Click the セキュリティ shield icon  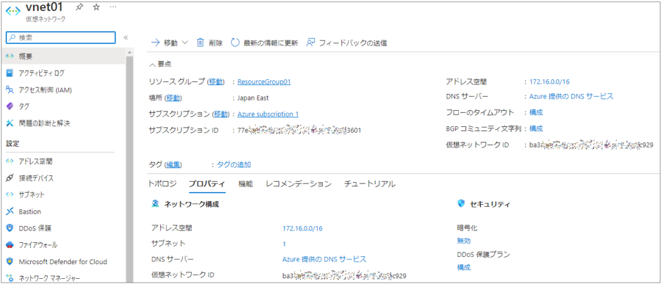click(461, 204)
